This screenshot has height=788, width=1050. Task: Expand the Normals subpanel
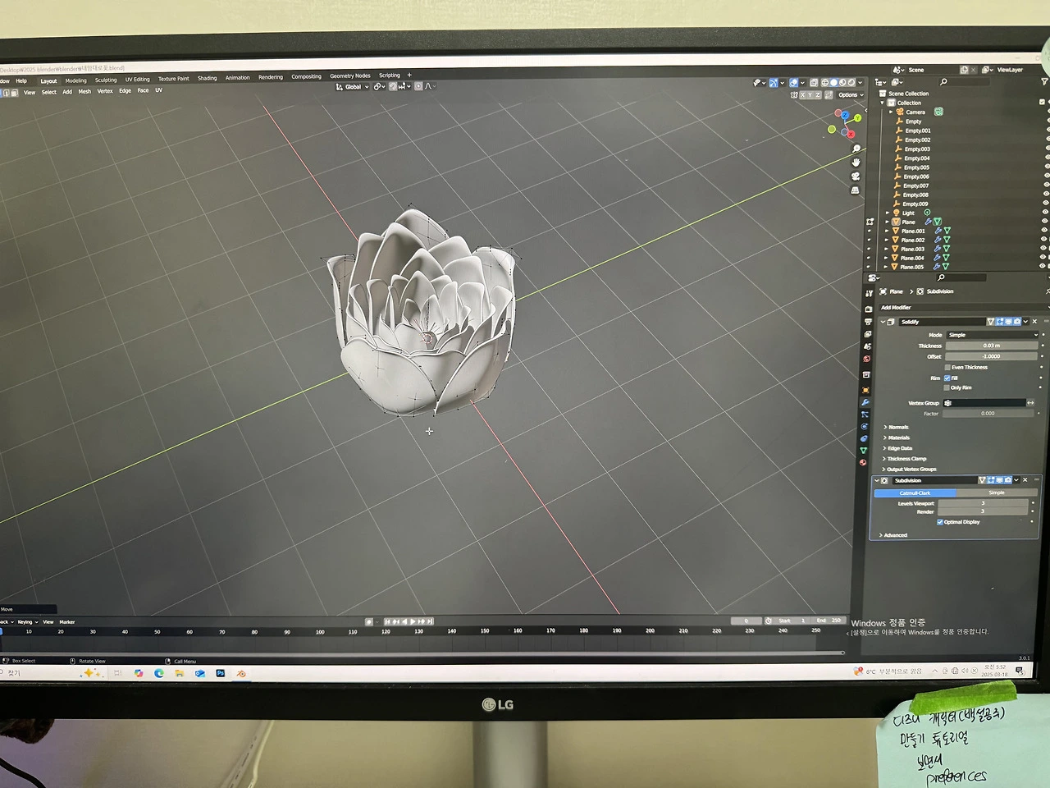897,427
